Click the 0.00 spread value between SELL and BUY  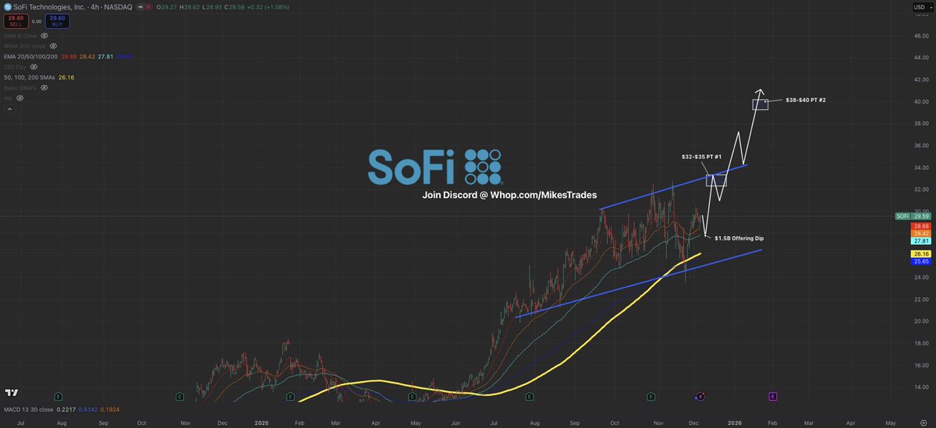coord(36,22)
